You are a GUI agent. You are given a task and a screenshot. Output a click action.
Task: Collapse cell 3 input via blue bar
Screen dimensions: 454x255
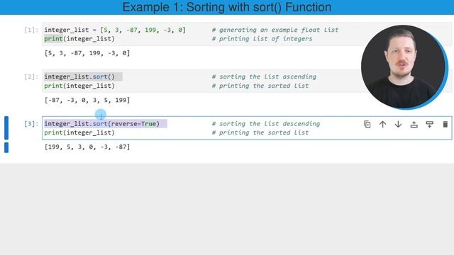tap(6, 127)
